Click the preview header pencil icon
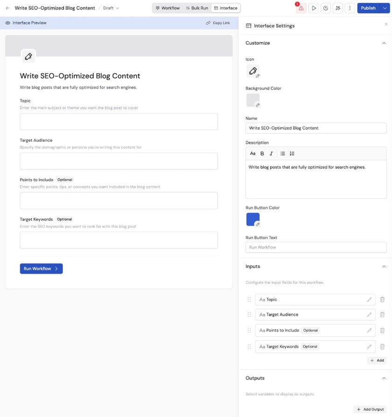 click(28, 56)
